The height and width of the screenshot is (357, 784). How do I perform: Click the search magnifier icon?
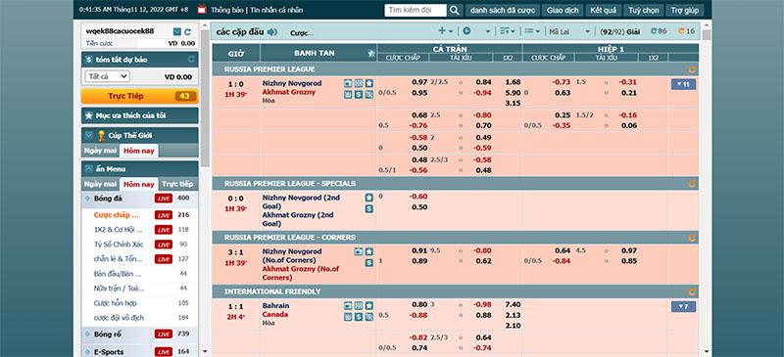454,10
